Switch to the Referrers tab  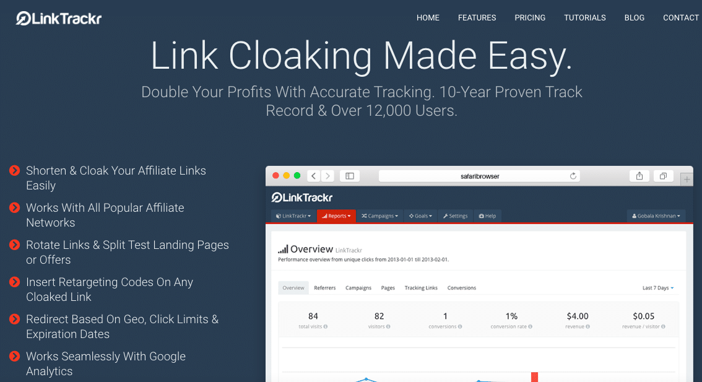pyautogui.click(x=324, y=288)
